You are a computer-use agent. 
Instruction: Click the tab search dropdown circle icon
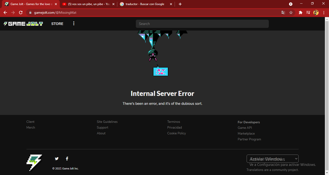291,4
